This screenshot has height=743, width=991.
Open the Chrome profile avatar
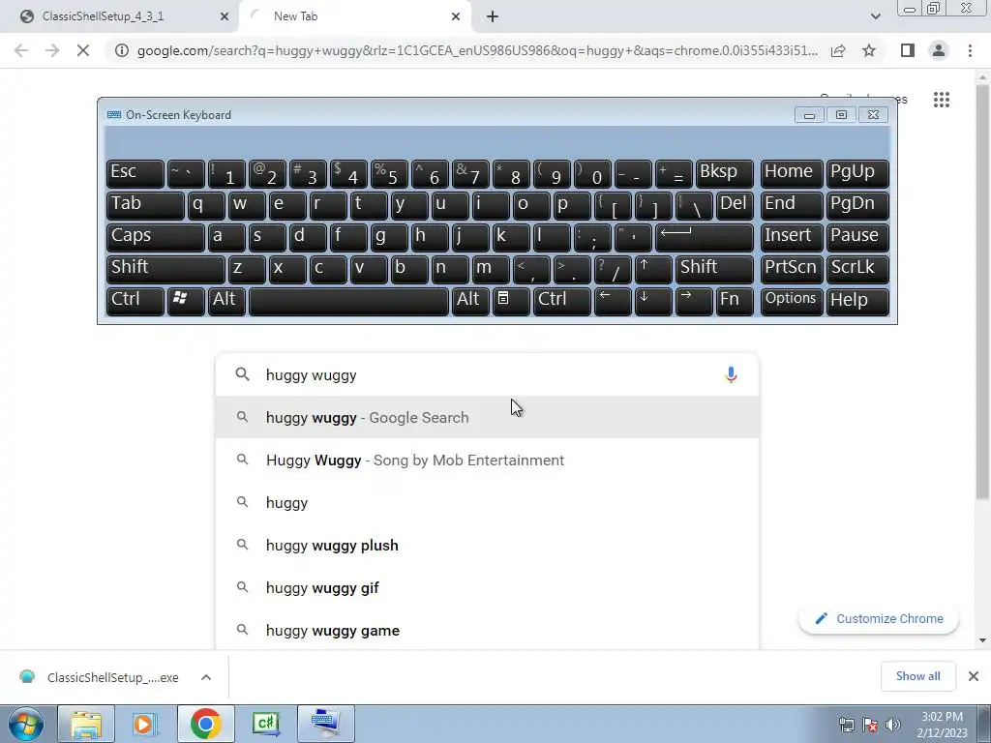point(939,50)
